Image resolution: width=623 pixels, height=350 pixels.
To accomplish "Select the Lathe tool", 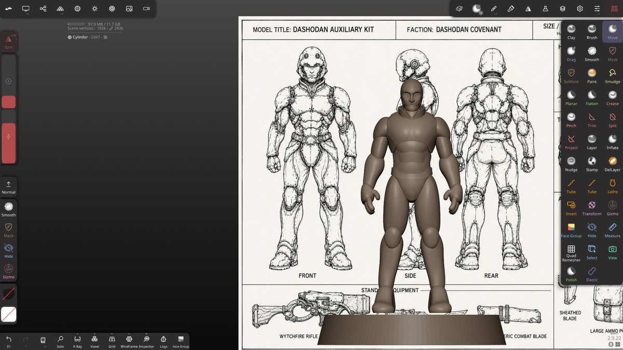I will pos(613,186).
